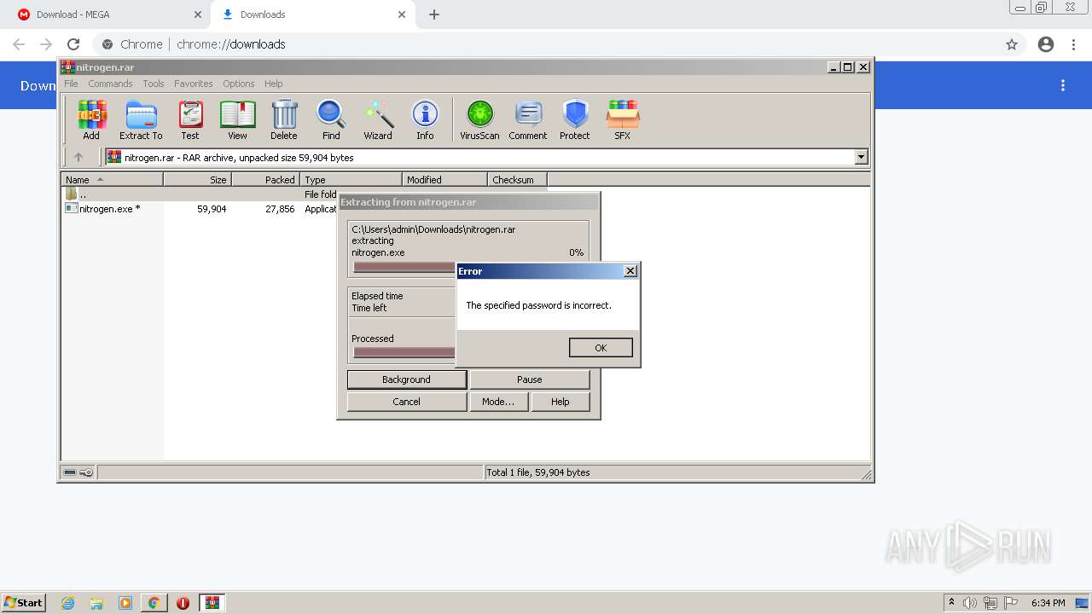
Task: Open the Favorites menu
Action: coord(194,84)
